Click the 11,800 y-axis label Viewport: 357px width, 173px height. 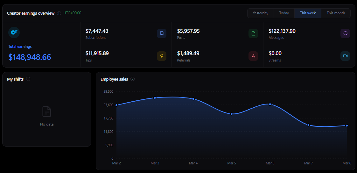(108, 132)
